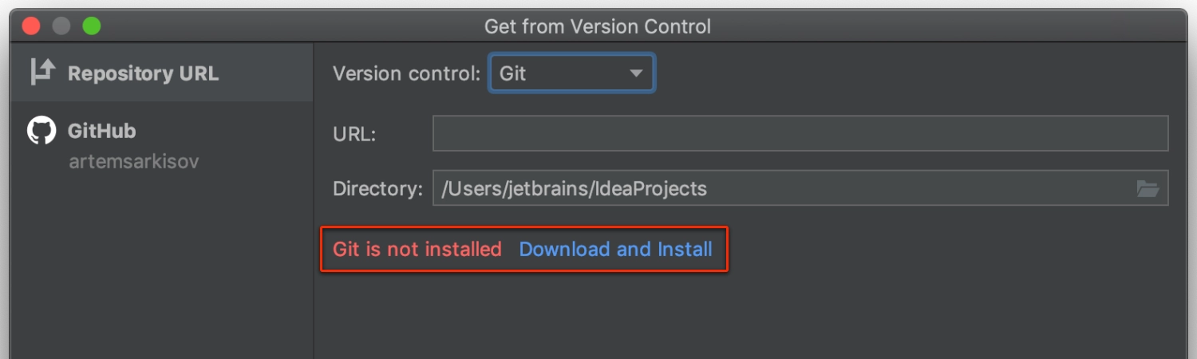Click the red Git is not installed message
Image resolution: width=1197 pixels, height=359 pixels.
pos(417,249)
